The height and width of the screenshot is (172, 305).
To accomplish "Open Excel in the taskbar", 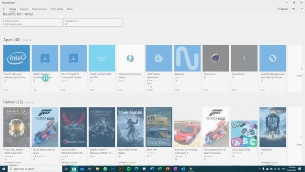I will click(x=160, y=169).
